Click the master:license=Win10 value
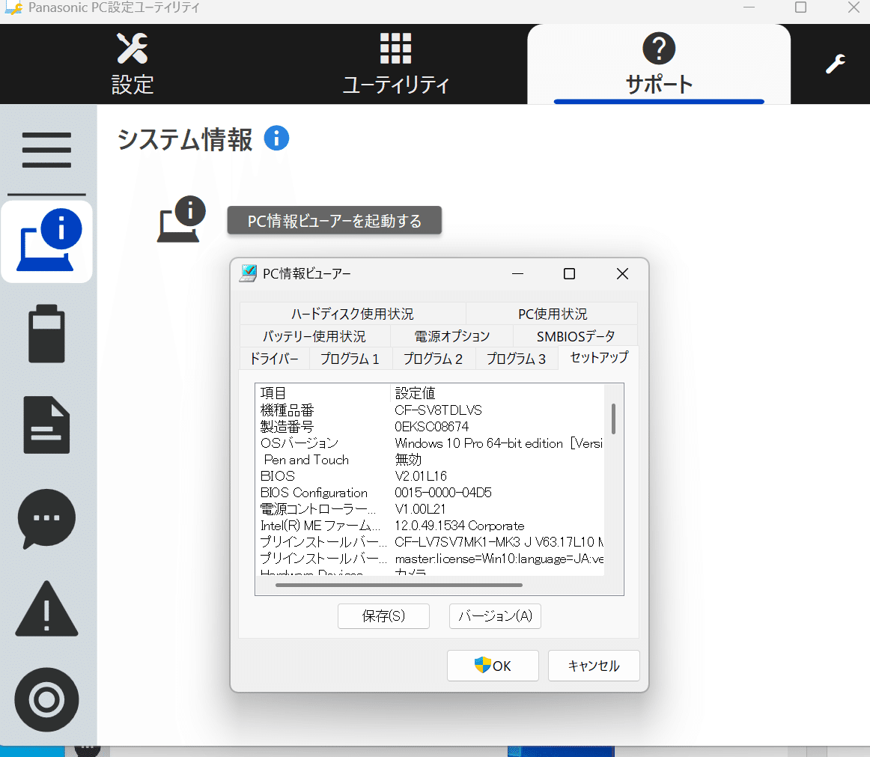The width and height of the screenshot is (870, 757). [x=499, y=559]
